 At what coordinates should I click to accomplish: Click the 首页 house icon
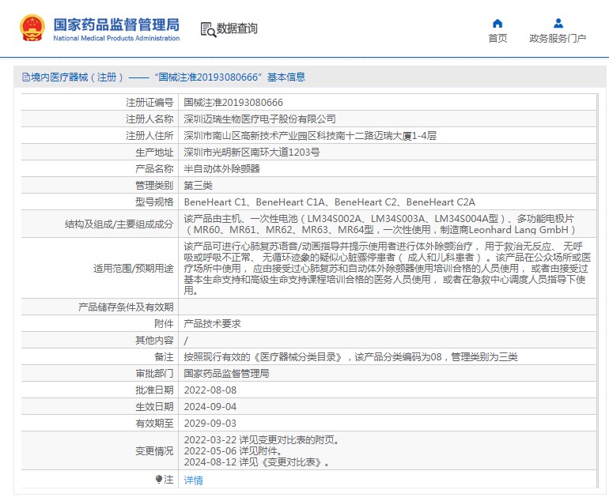497,23
